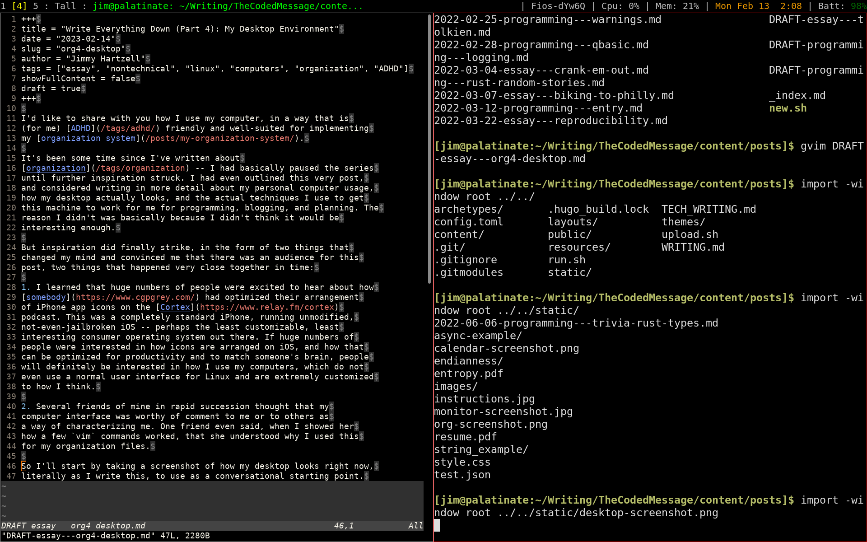Click the Batt: 98% battery indicator
This screenshot has height=542, width=867.
point(842,6)
